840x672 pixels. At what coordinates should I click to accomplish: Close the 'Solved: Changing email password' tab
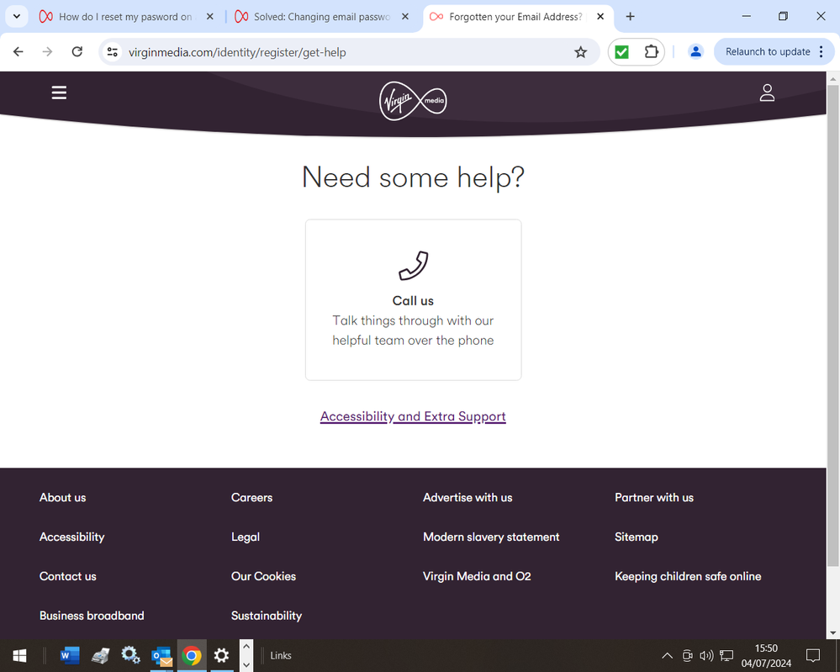(x=405, y=17)
